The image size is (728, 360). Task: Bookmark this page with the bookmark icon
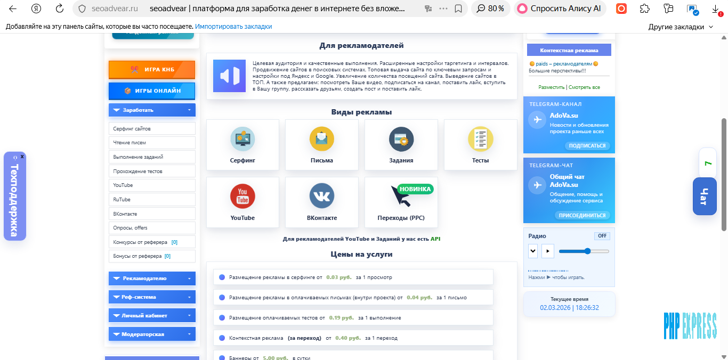click(x=458, y=9)
